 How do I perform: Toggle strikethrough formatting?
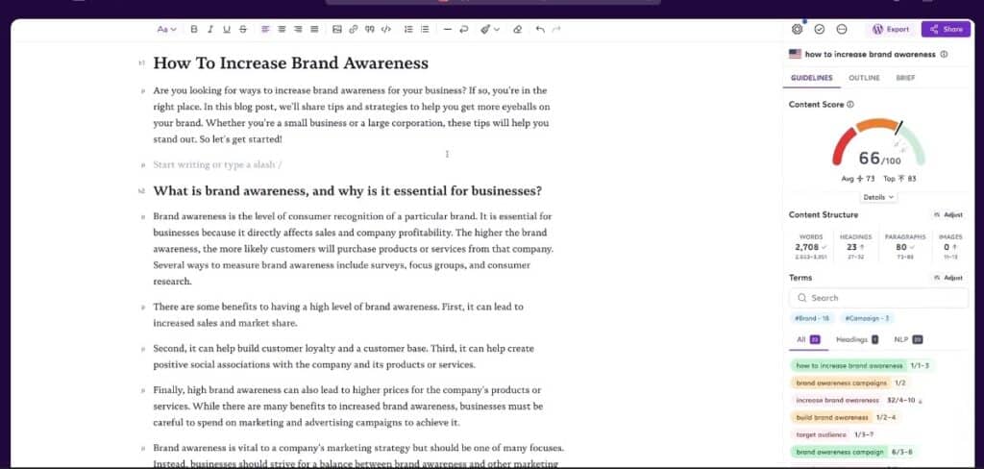243,29
